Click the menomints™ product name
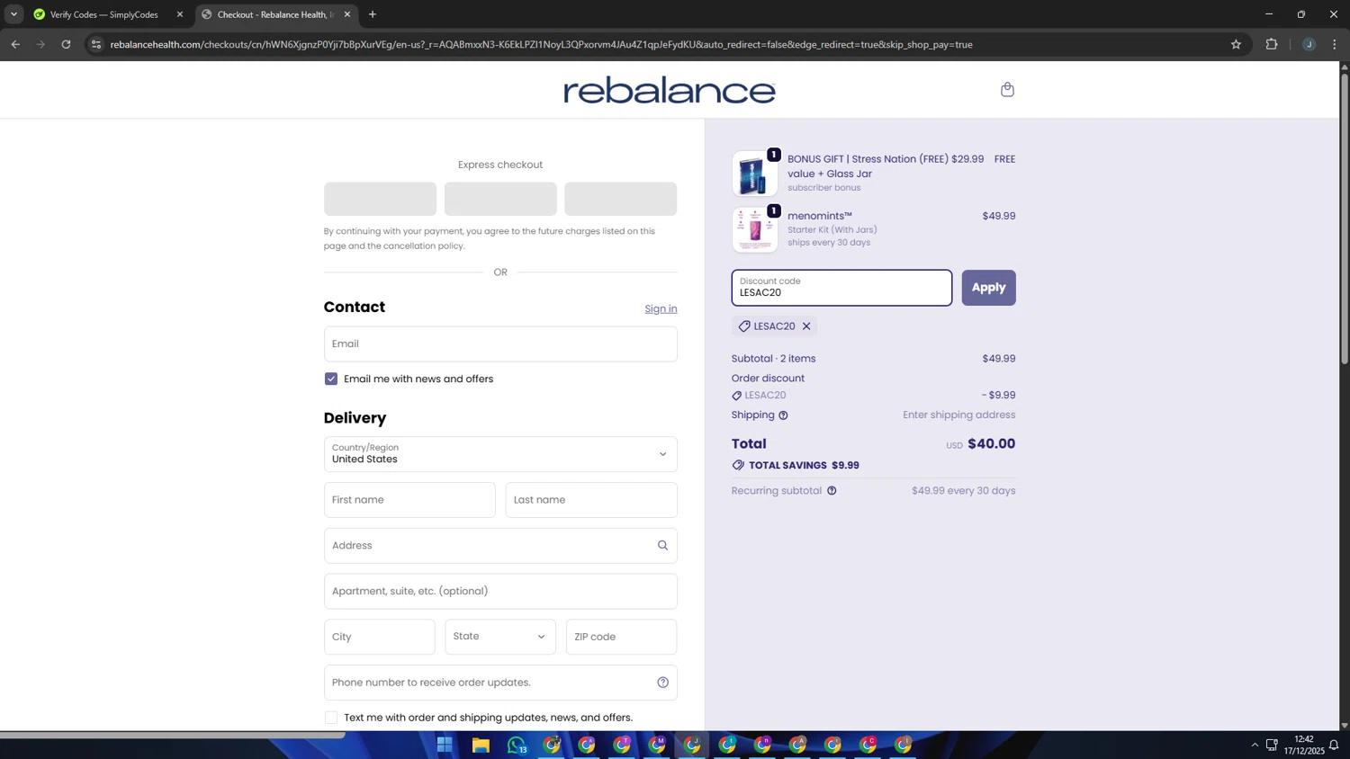1350x759 pixels. 820,216
